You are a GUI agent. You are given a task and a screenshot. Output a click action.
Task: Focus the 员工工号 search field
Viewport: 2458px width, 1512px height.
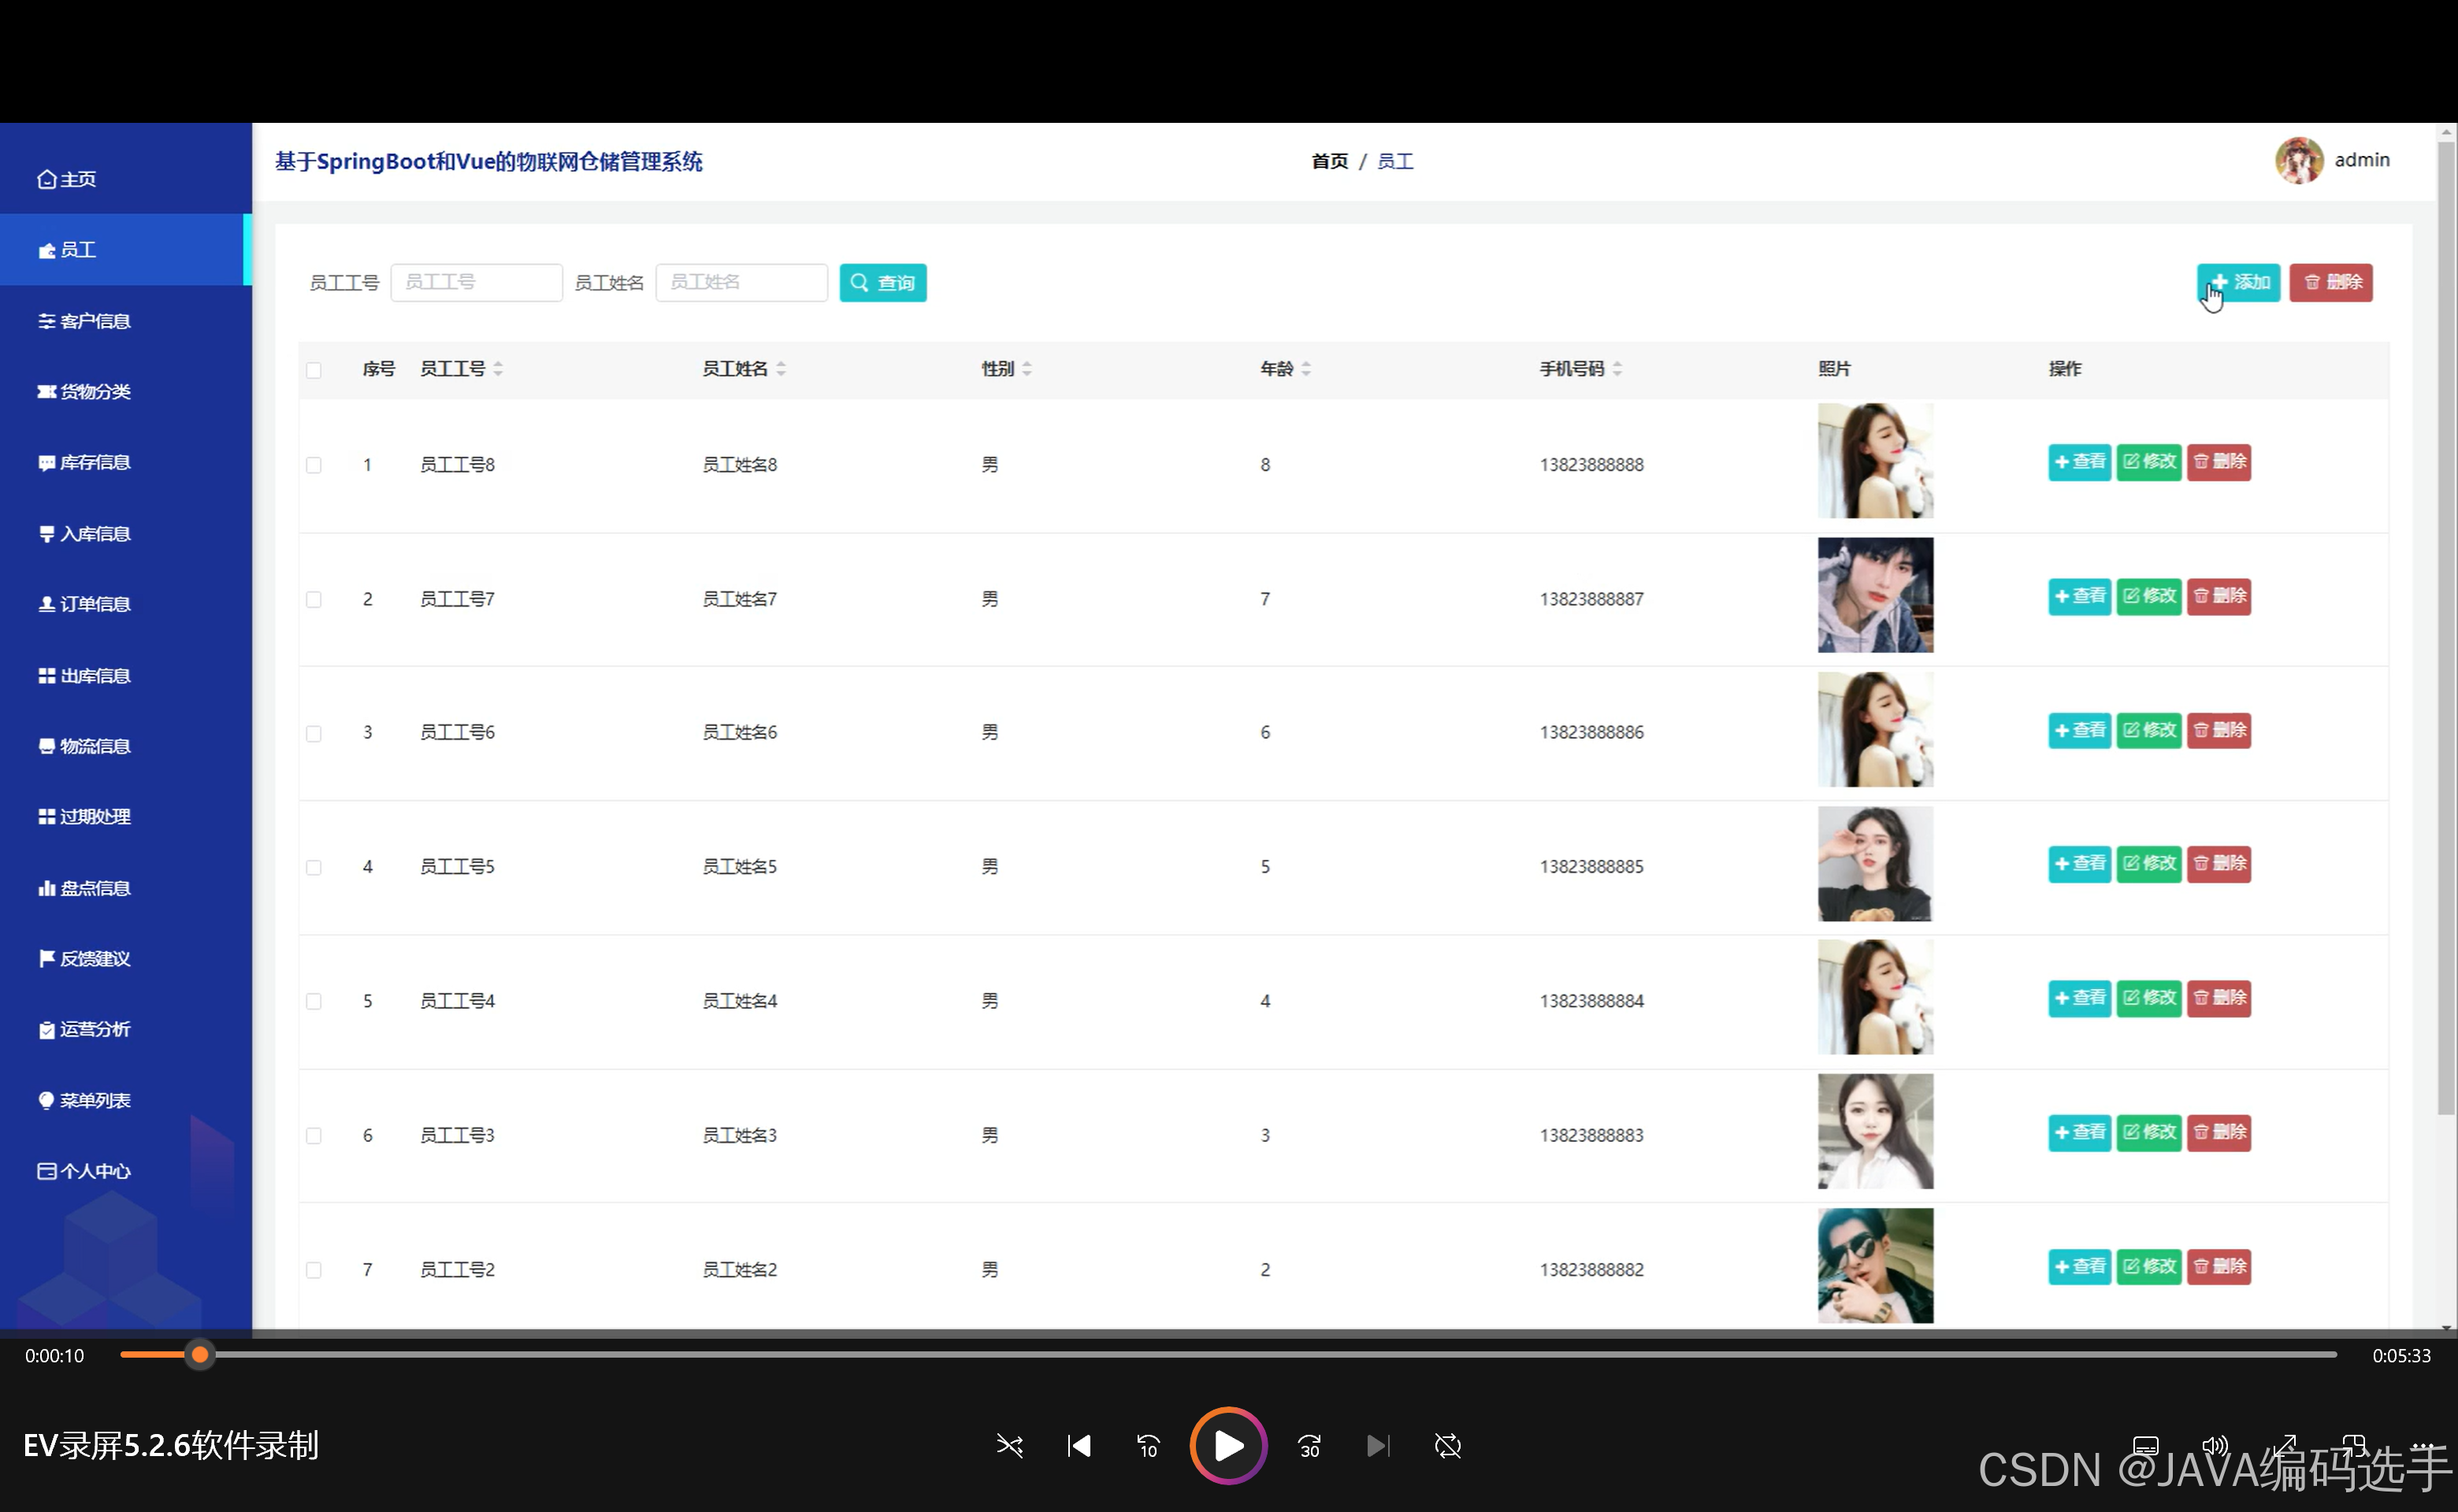pyautogui.click(x=476, y=282)
